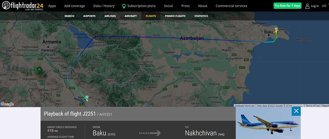Click the airplane icon near Baku
Image resolution: width=329 pixels, height=139 pixels.
coord(276,31)
